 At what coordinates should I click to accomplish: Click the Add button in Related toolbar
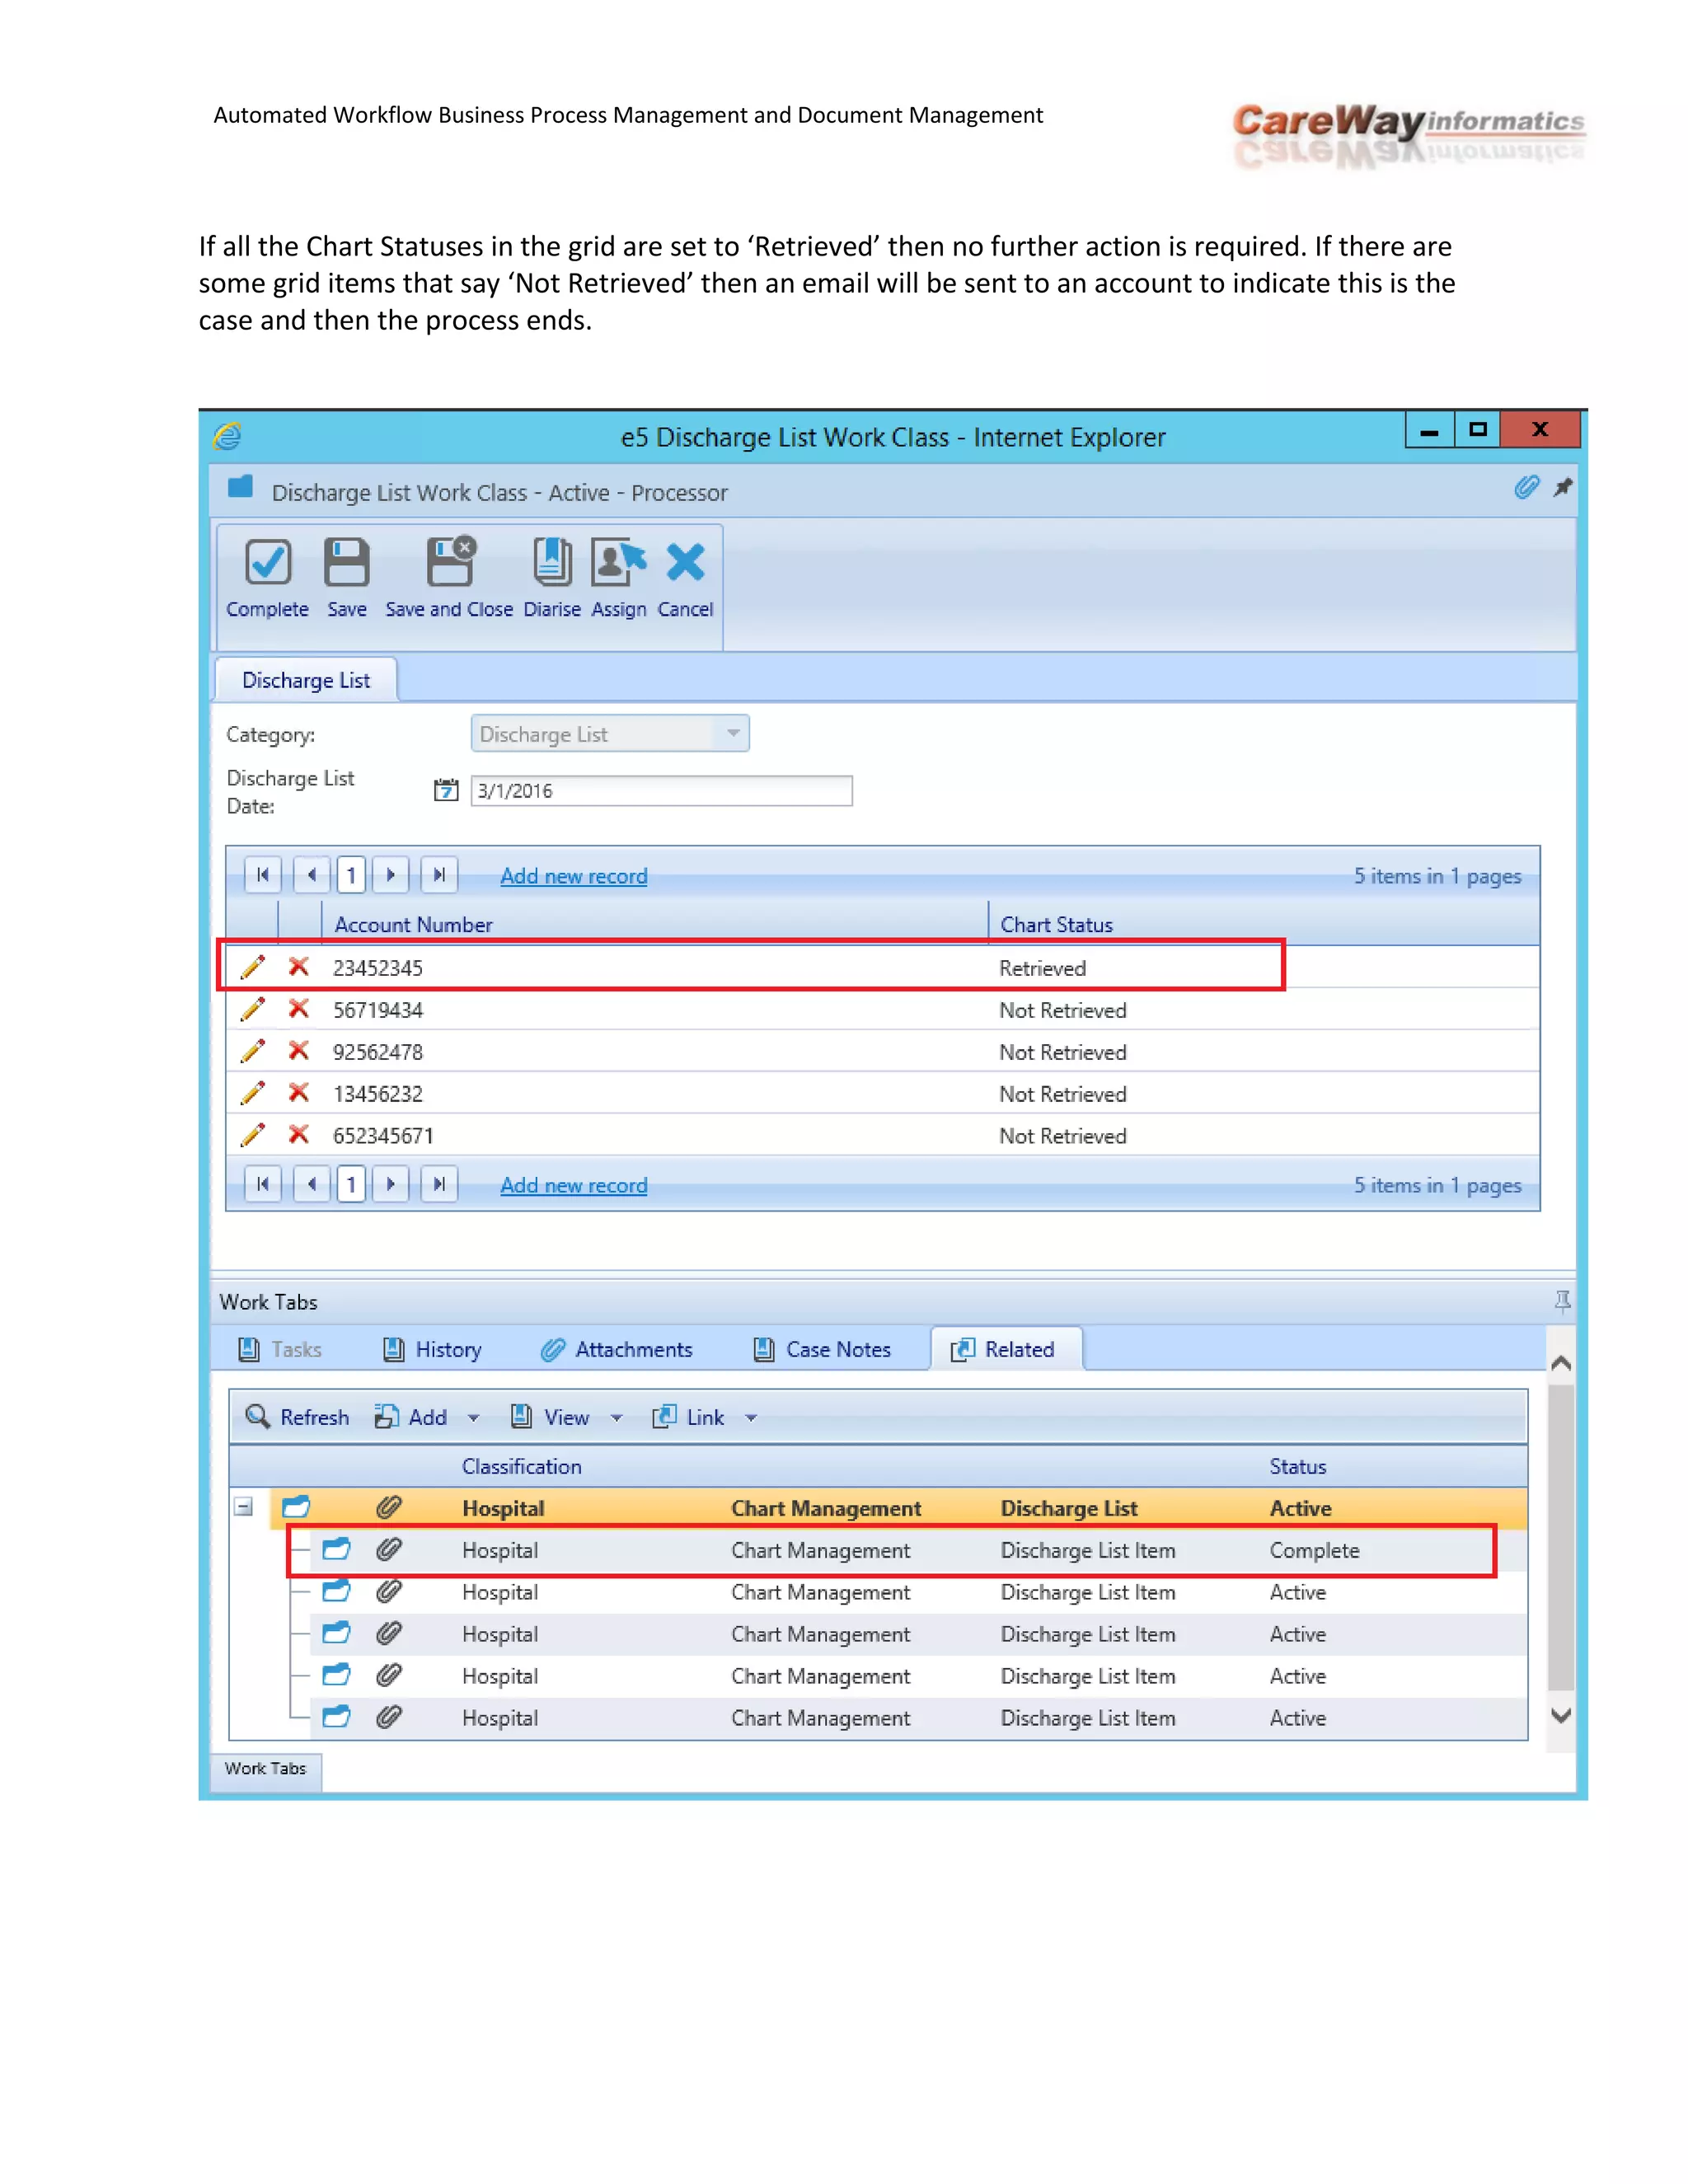click(x=412, y=1417)
